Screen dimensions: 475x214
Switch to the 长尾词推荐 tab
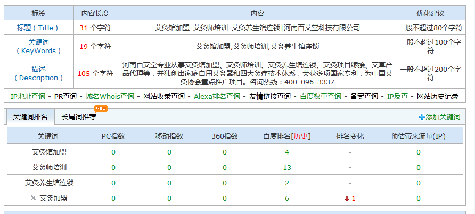click(x=79, y=117)
